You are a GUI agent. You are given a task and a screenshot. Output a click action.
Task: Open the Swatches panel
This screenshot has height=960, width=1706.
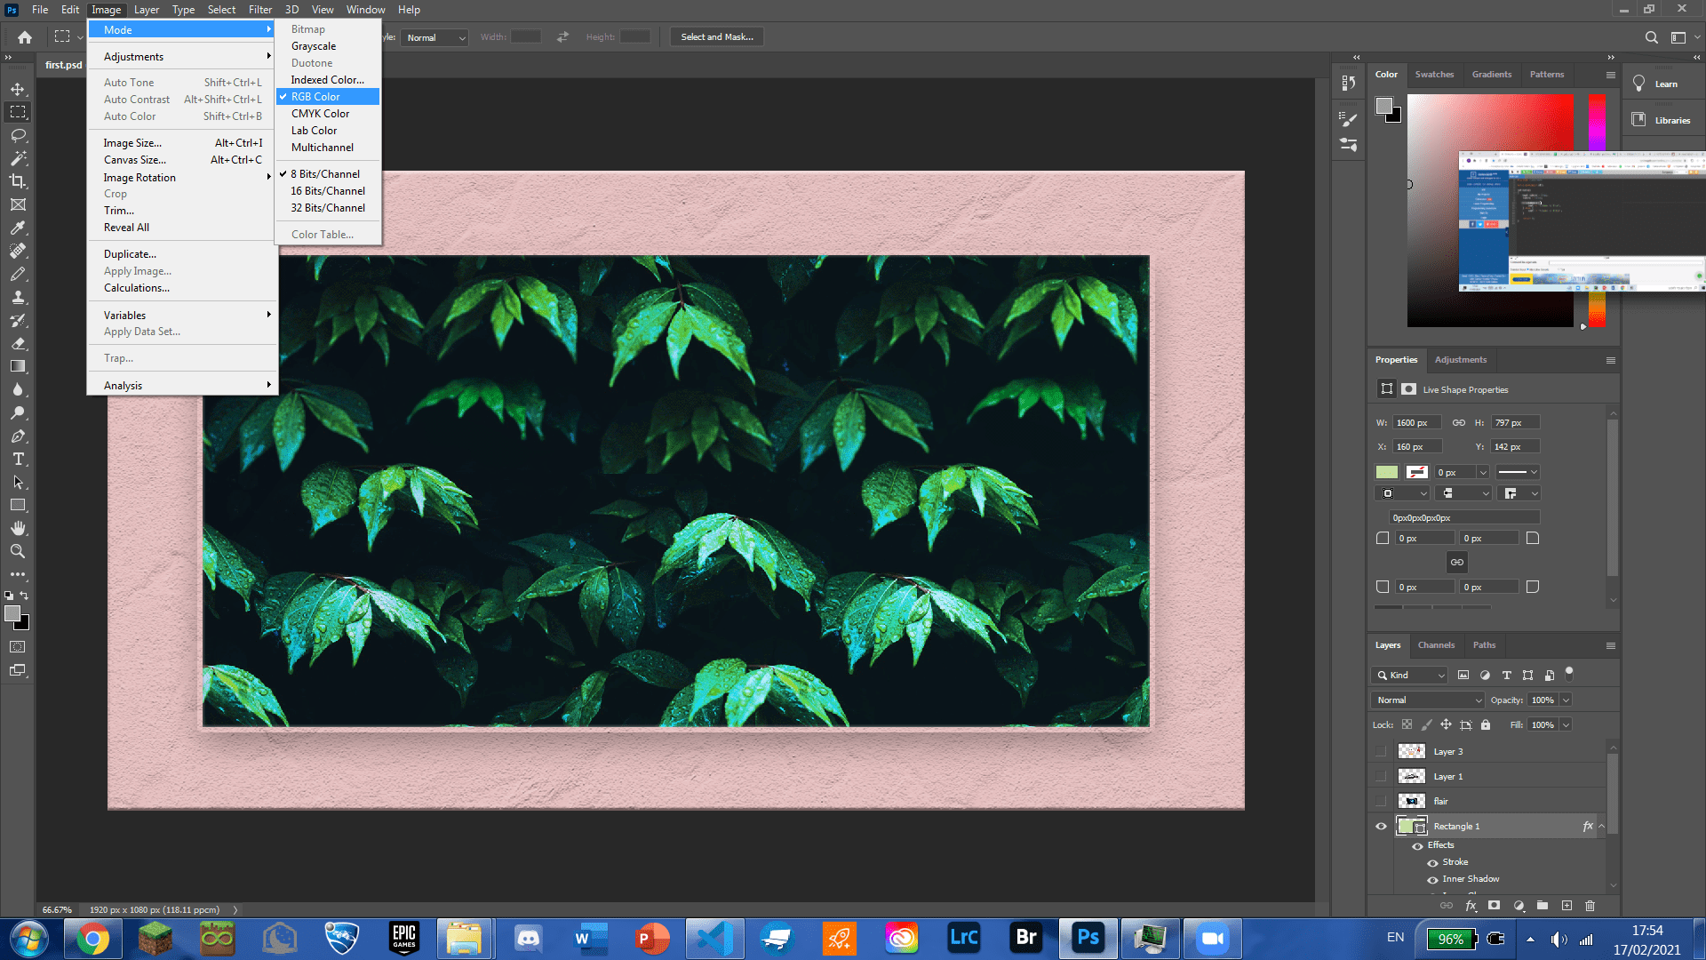1434,75
